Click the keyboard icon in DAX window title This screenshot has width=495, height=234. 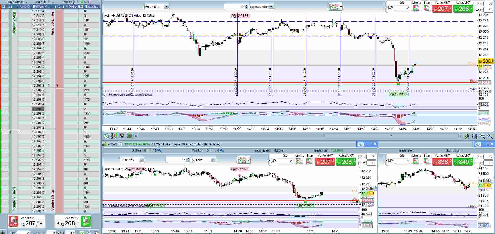[361, 144]
